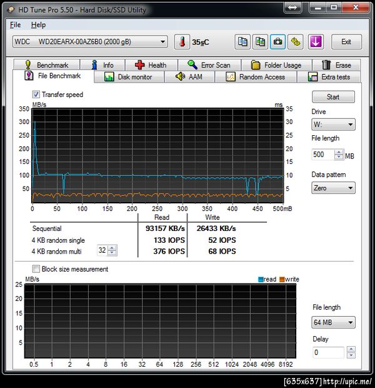Open the Health tab

click(x=151, y=65)
